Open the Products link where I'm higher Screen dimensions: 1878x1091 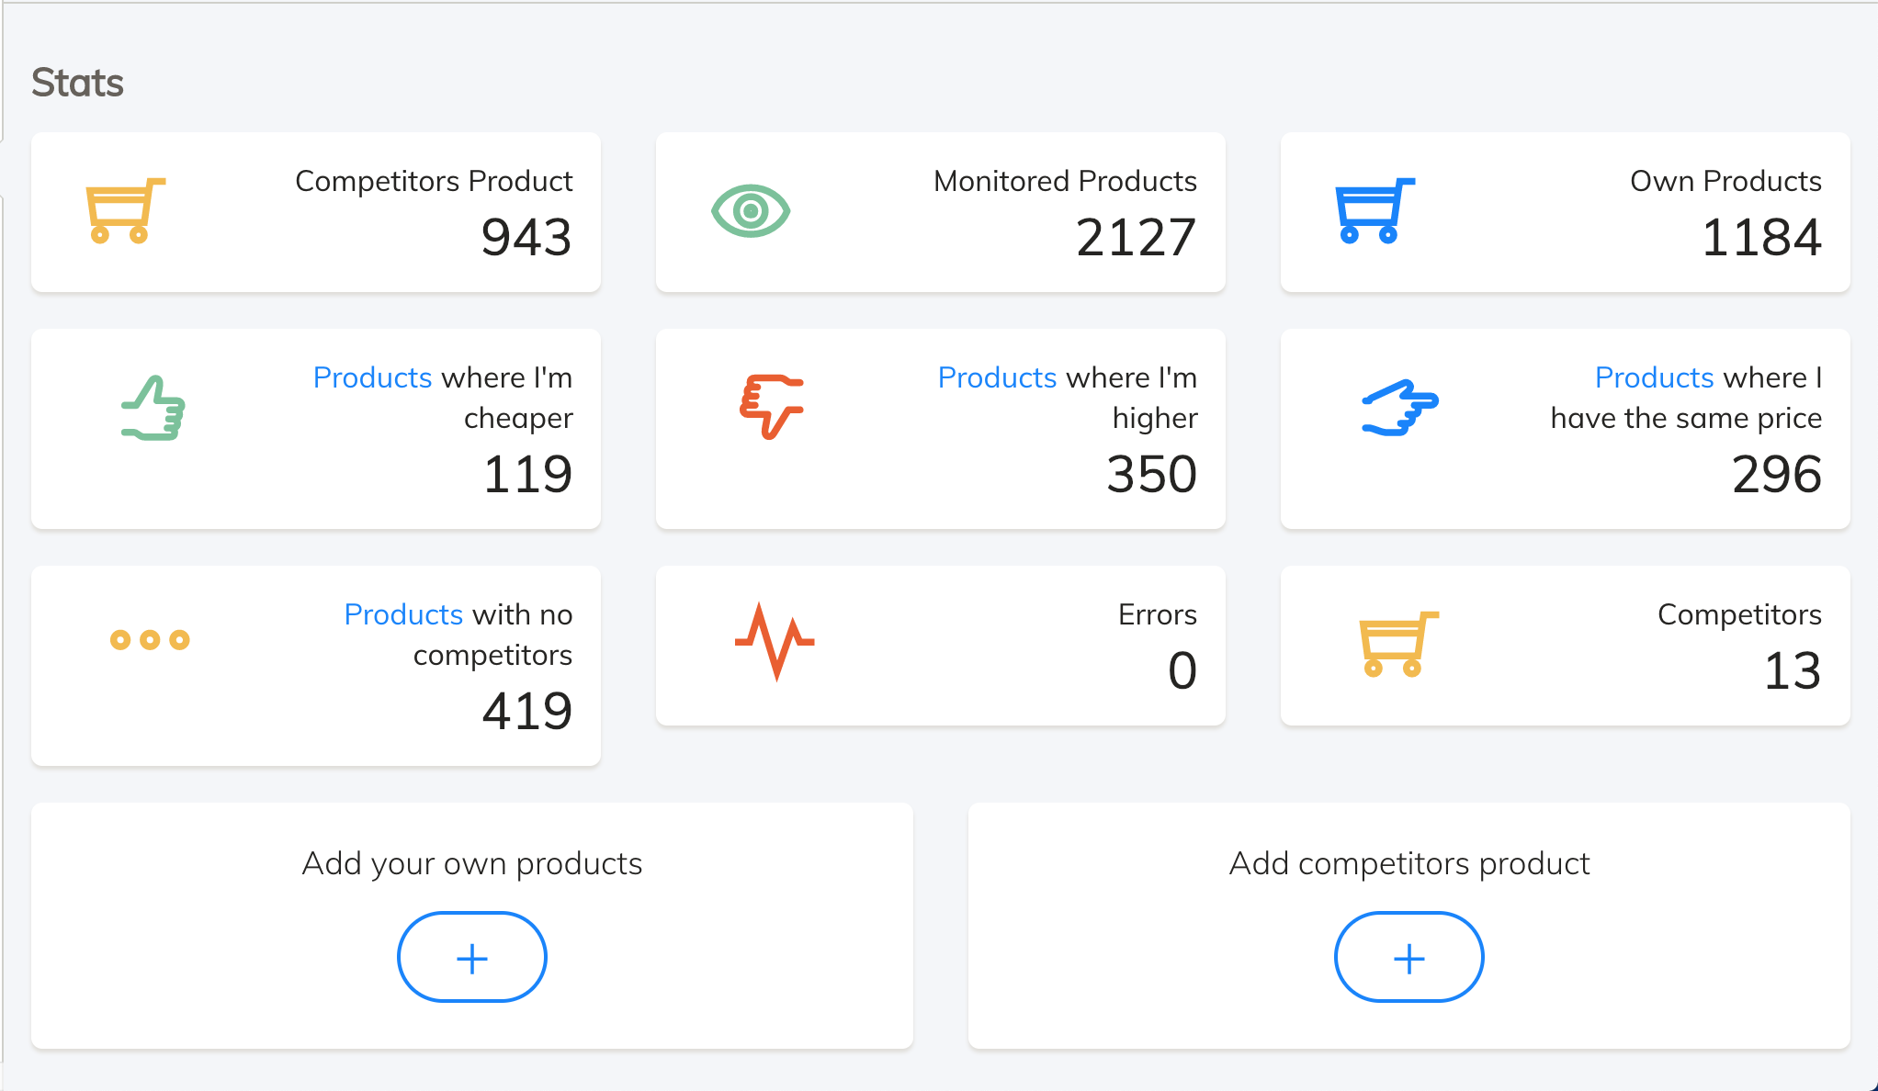pos(997,377)
